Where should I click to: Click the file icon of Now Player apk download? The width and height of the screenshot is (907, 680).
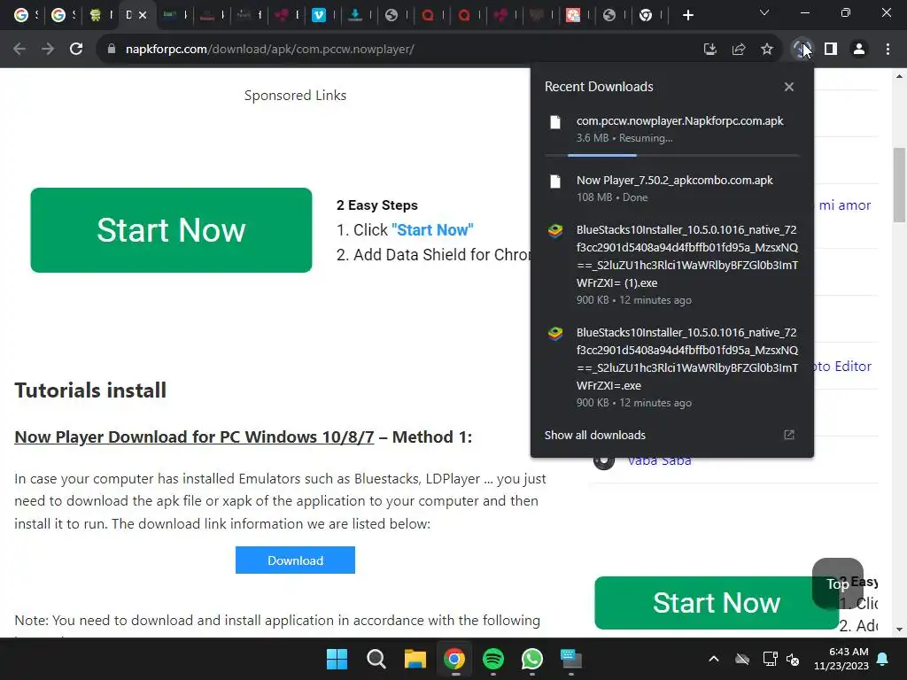pyautogui.click(x=555, y=182)
